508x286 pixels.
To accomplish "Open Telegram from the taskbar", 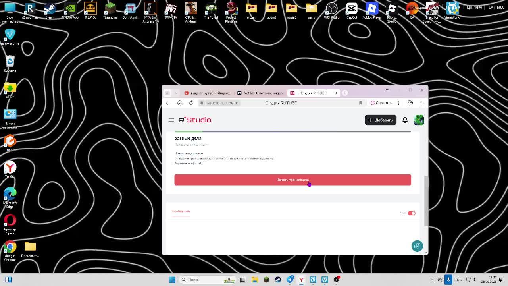I will pyautogui.click(x=290, y=280).
